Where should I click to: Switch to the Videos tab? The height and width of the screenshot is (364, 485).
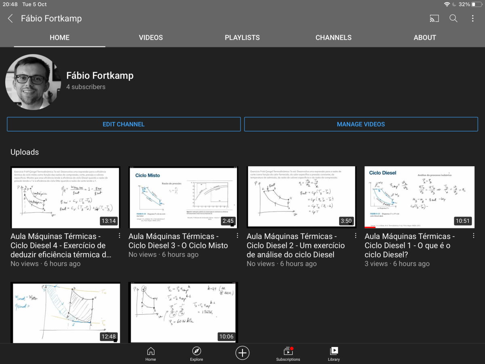(x=151, y=38)
